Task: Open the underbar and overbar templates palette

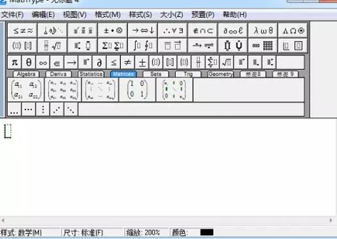Action: tap(173, 46)
